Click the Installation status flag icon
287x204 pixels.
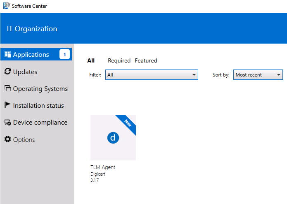(x=7, y=105)
